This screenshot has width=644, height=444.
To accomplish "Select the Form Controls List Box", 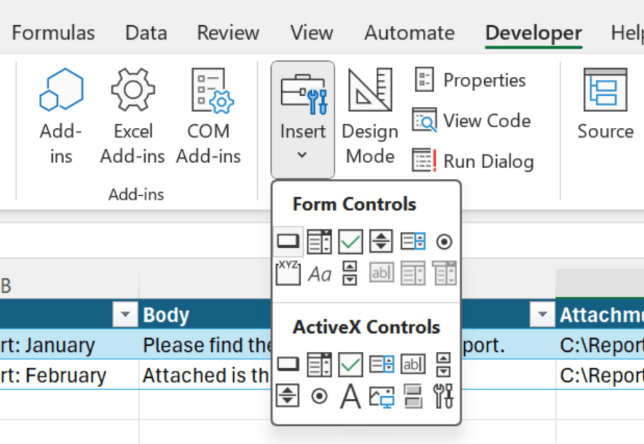I will [x=413, y=241].
